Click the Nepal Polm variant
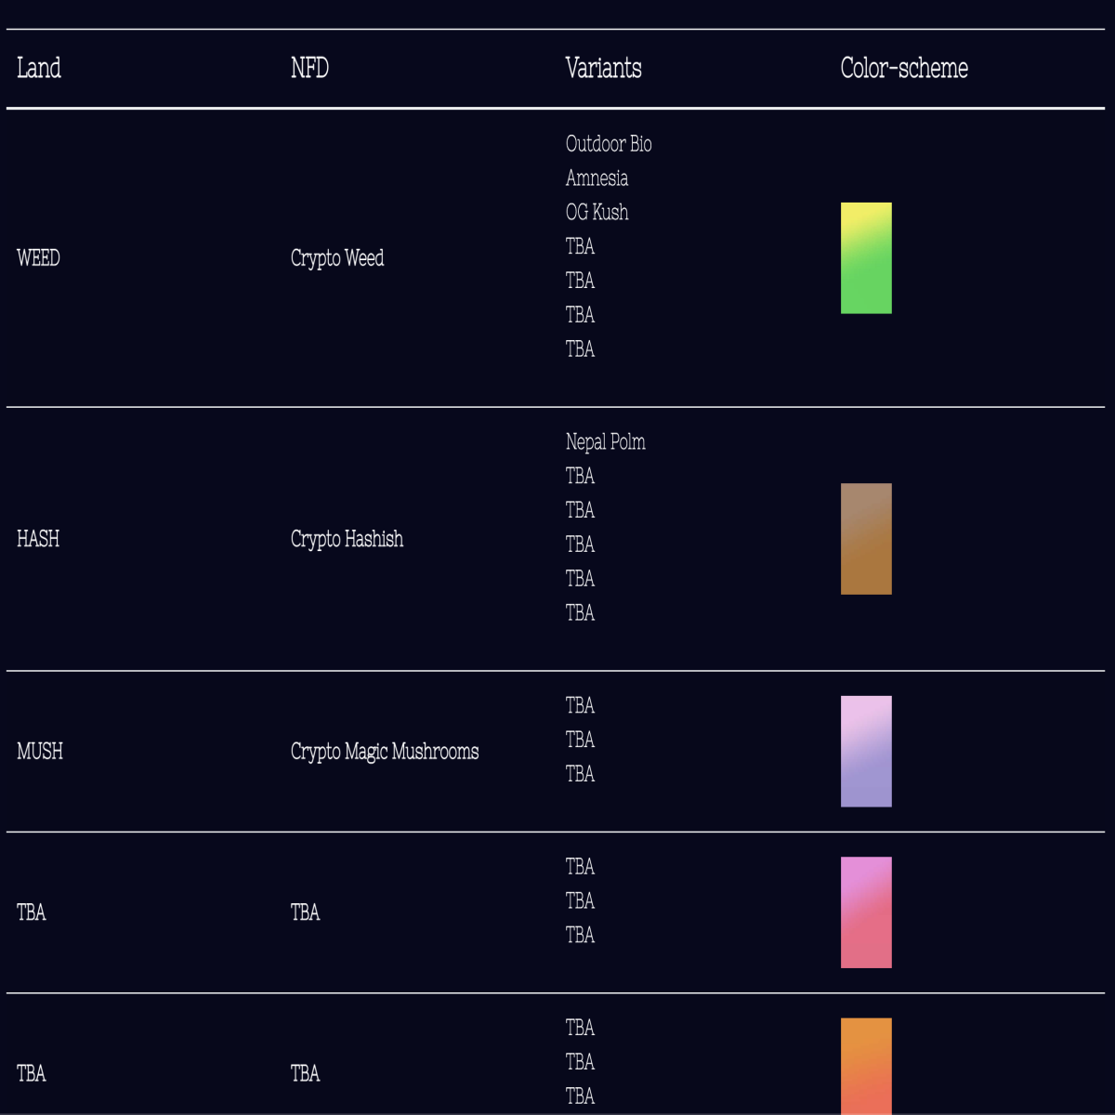Viewport: 1115px width, 1115px height. 605,442
